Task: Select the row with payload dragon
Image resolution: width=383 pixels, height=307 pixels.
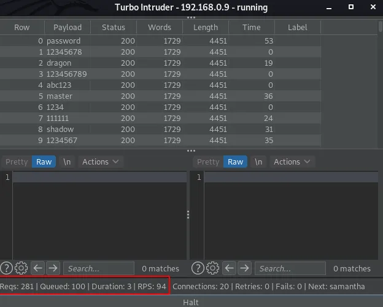Action: tap(160, 63)
